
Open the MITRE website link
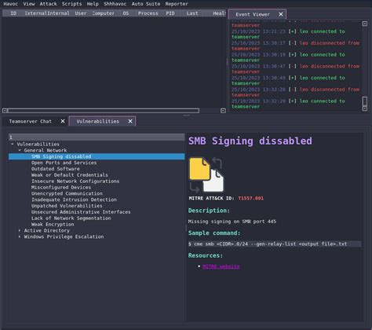pos(221,266)
